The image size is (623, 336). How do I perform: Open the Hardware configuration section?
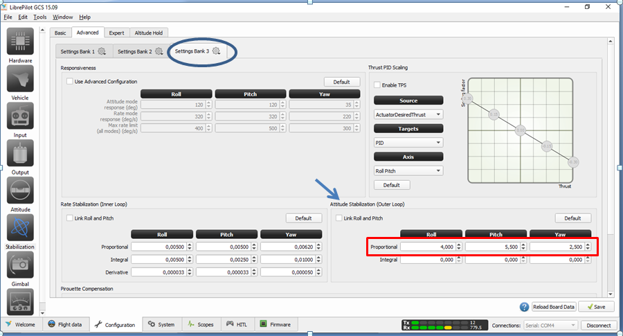[x=20, y=42]
